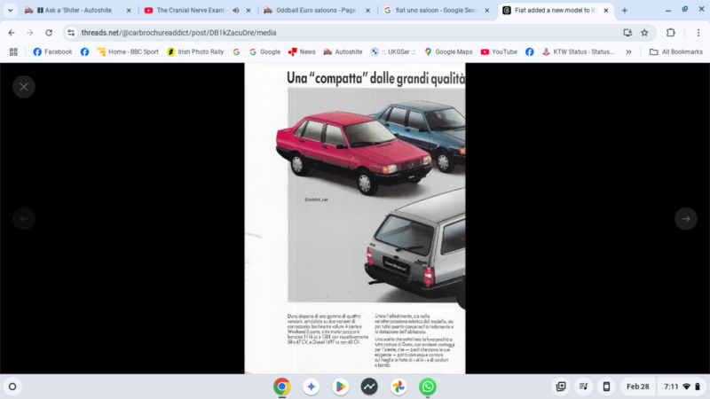Close the fiat uno saloon tab

[x=486, y=10]
